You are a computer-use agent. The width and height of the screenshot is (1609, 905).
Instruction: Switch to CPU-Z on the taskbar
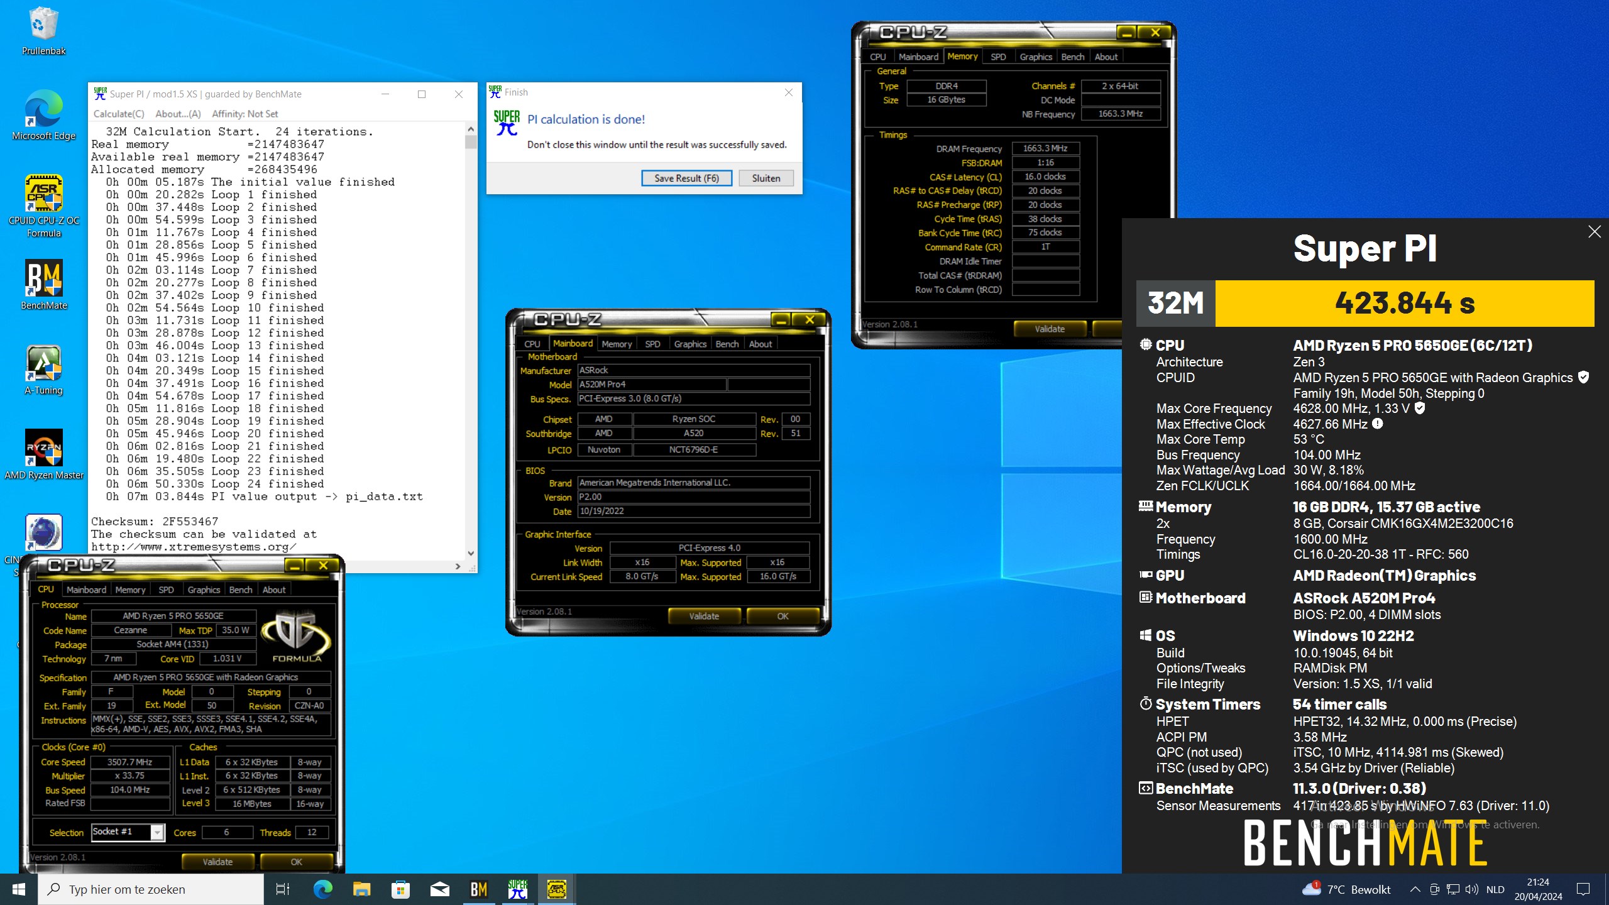point(556,889)
